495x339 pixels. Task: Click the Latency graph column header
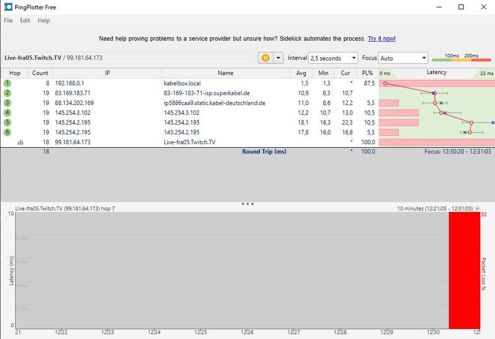coord(437,72)
